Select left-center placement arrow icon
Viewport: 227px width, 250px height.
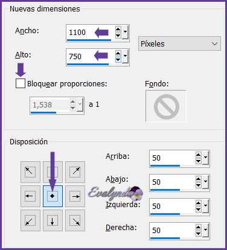[30, 196]
